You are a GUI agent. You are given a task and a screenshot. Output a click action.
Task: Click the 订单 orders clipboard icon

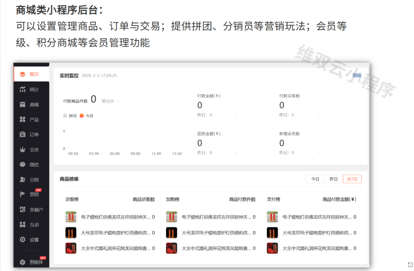(23, 135)
